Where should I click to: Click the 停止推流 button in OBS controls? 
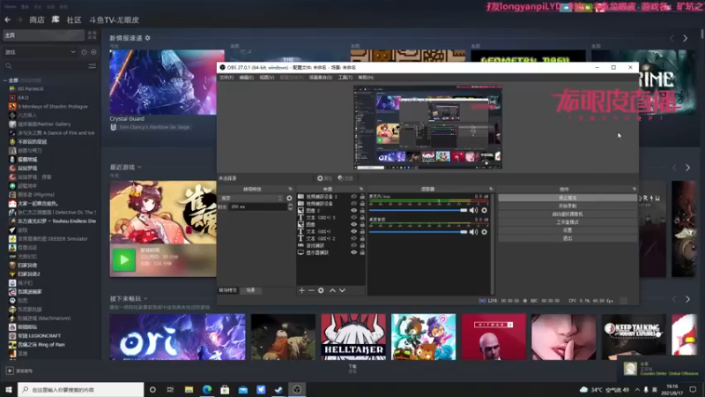pyautogui.click(x=568, y=198)
